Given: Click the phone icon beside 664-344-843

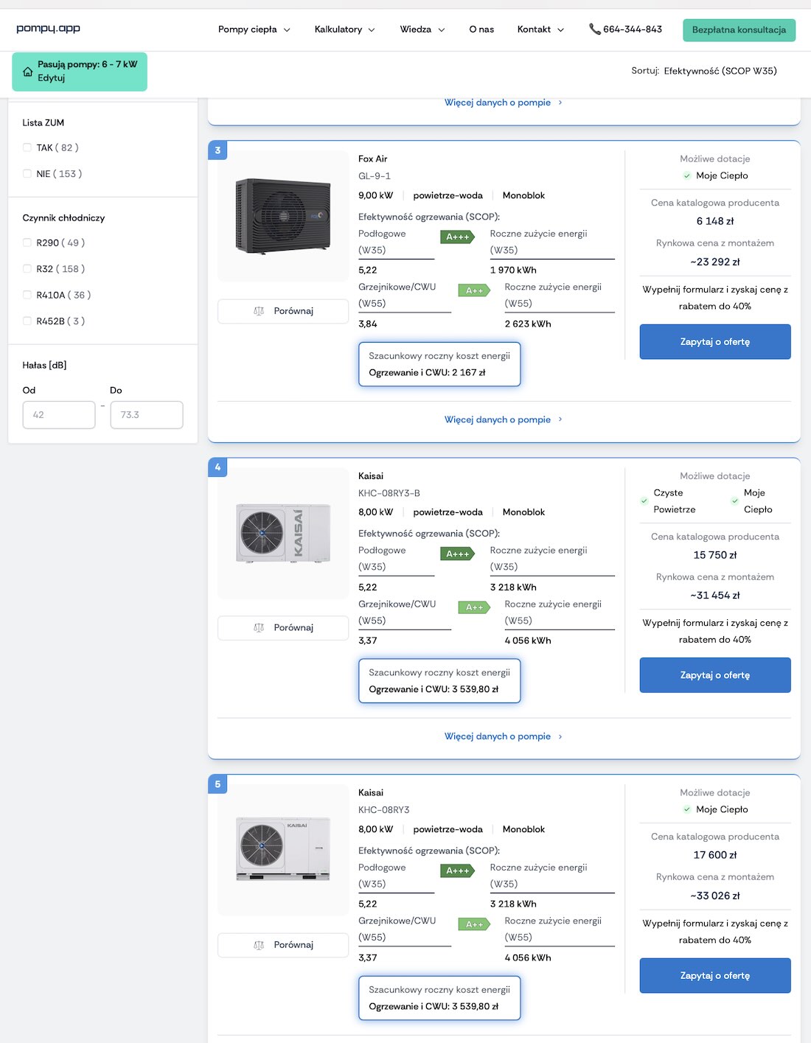Looking at the screenshot, I should tap(594, 29).
